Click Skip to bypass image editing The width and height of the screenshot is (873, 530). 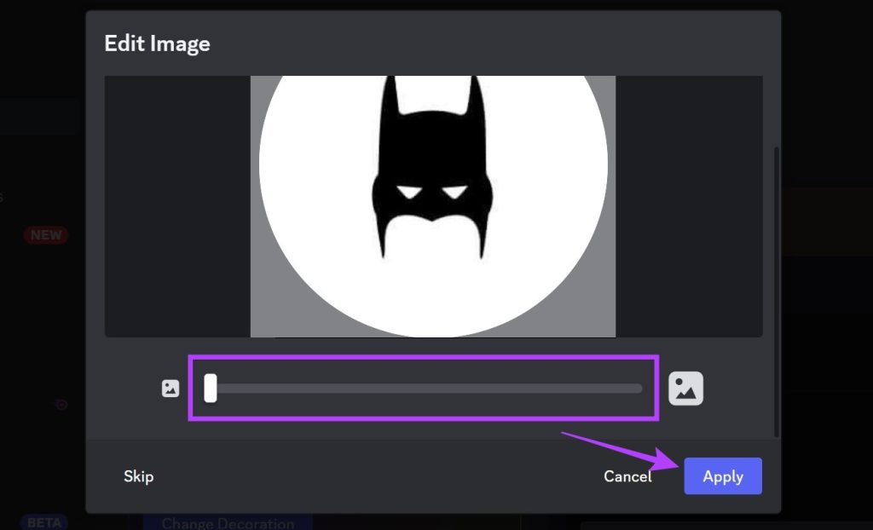click(138, 476)
